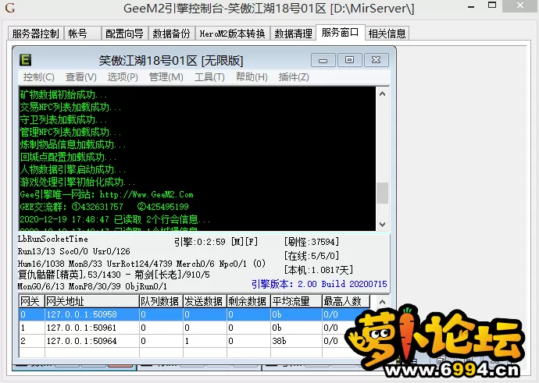Click the 最高人数 column header

[x=346, y=301]
